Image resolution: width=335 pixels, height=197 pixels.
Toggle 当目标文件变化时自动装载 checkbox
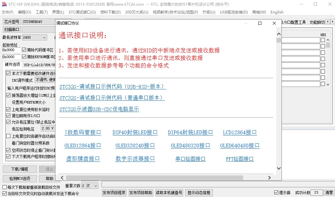point(4,193)
